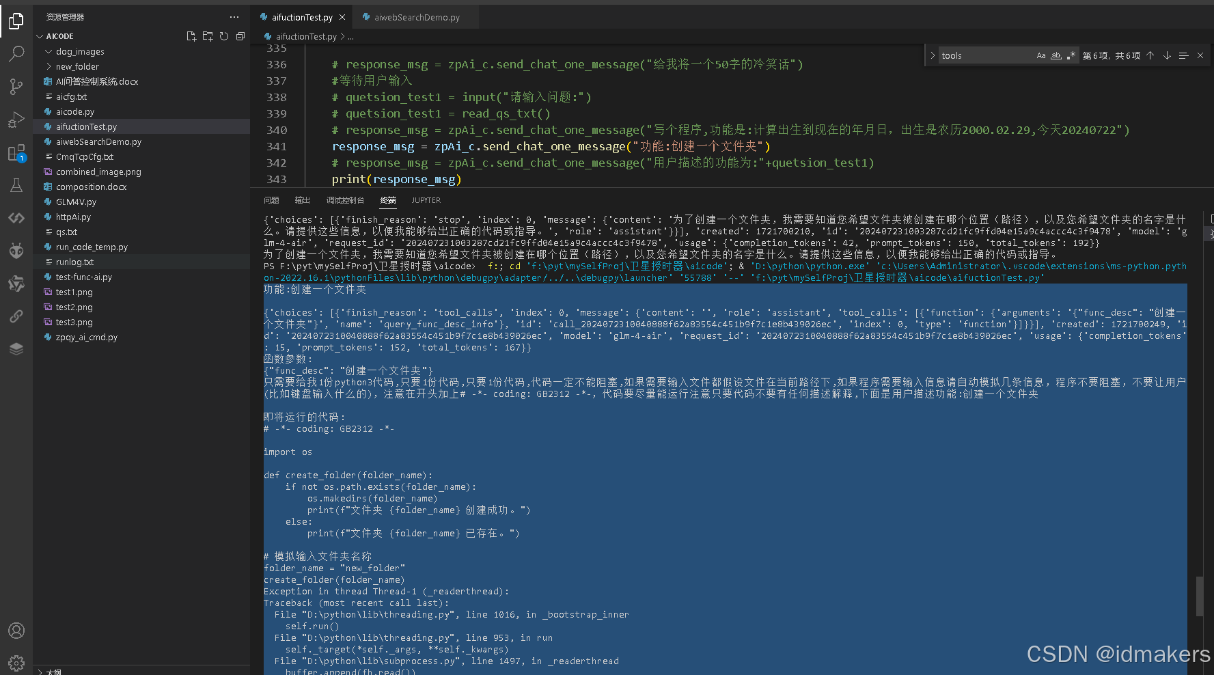
Task: Expand the replace field in find widget
Action: tap(933, 55)
